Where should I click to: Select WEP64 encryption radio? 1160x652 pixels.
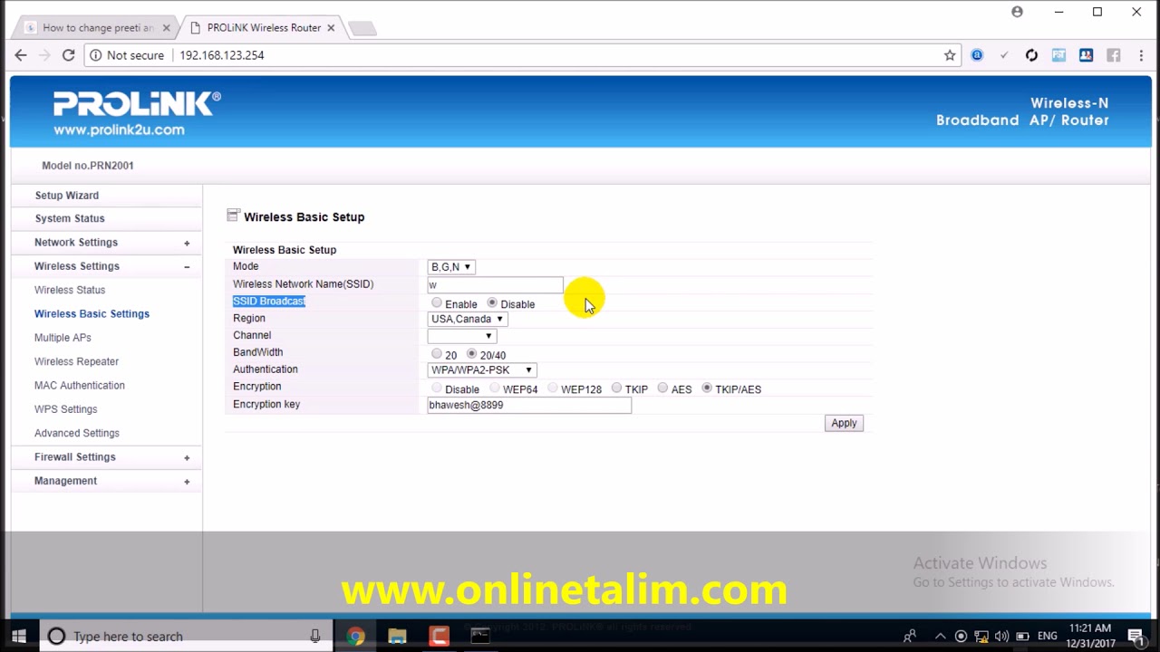click(x=495, y=388)
